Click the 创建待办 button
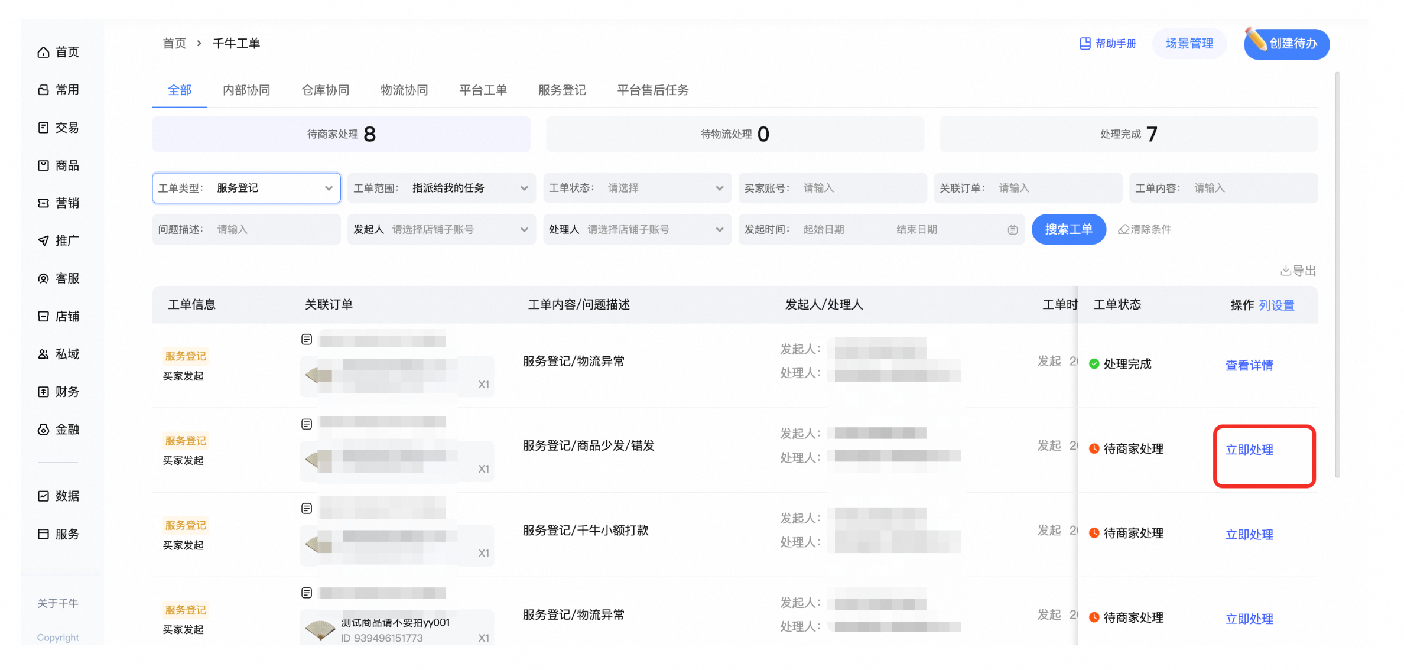1404x670 pixels. tap(1286, 44)
